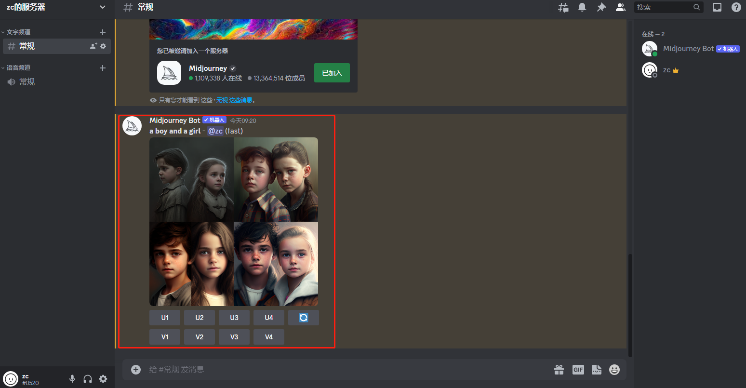Collapse the 语音频道 category
The height and width of the screenshot is (388, 746).
(x=18, y=67)
